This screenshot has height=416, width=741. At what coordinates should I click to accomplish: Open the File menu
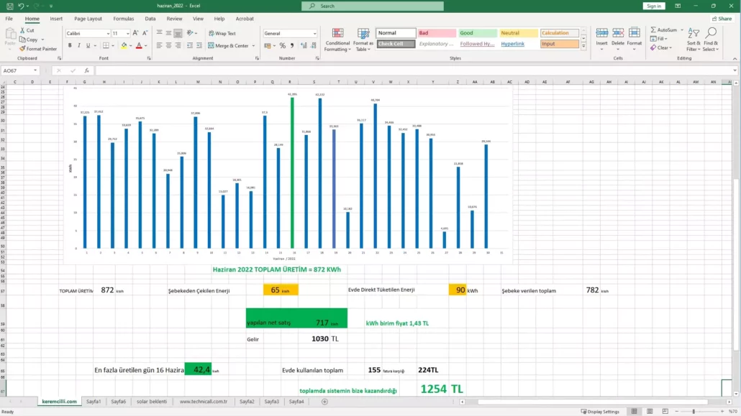click(x=9, y=19)
